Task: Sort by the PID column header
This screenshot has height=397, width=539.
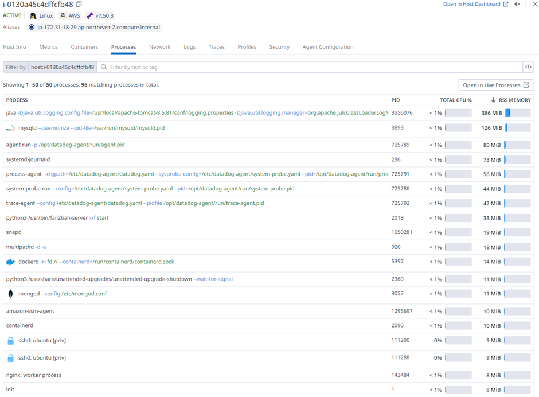Action: (x=395, y=100)
